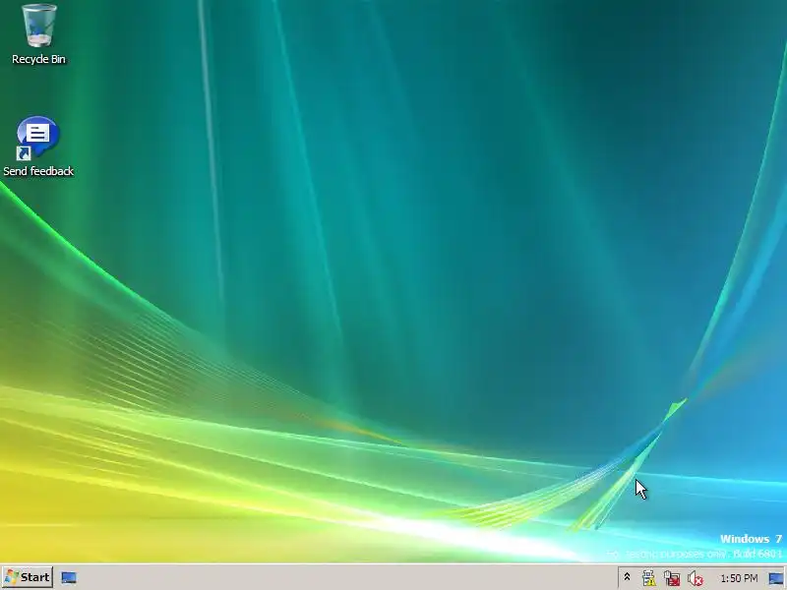Click the "Recycle Bin" label text
This screenshot has width=787, height=590.
pos(38,59)
